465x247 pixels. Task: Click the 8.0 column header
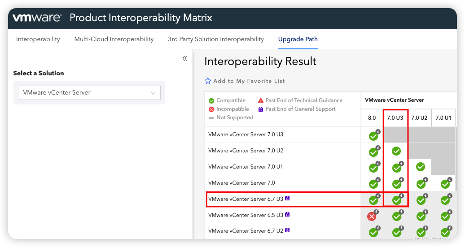coord(372,117)
